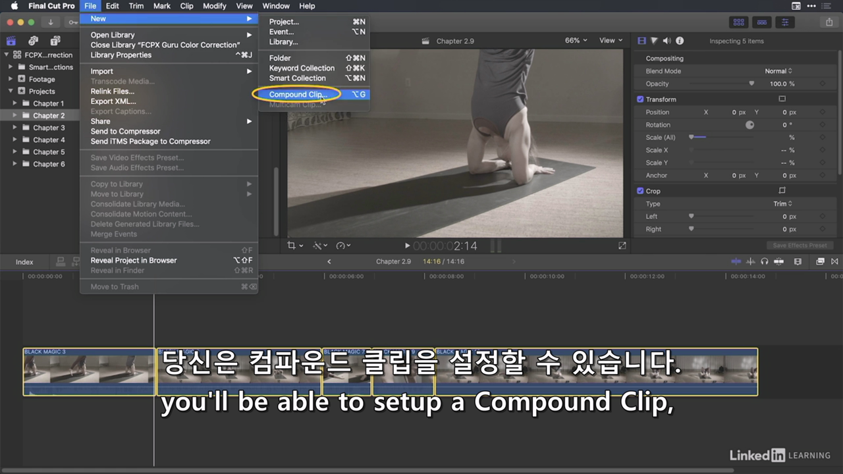Go back in timeline history arrow
Image resolution: width=843 pixels, height=474 pixels.
(x=329, y=261)
